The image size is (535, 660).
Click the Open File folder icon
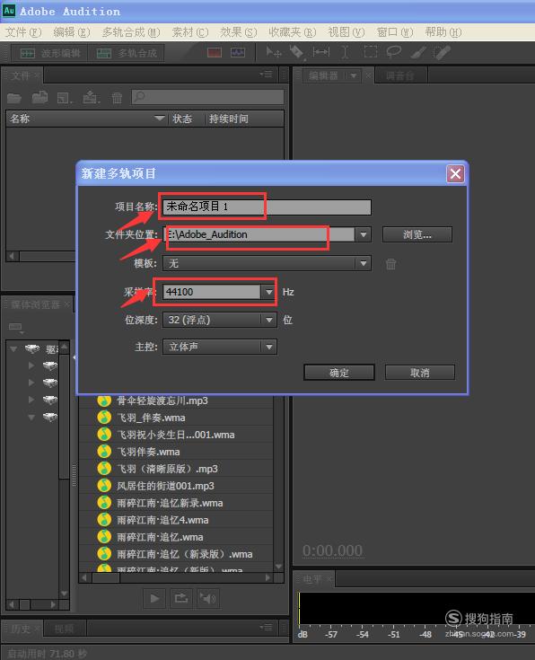[x=13, y=98]
